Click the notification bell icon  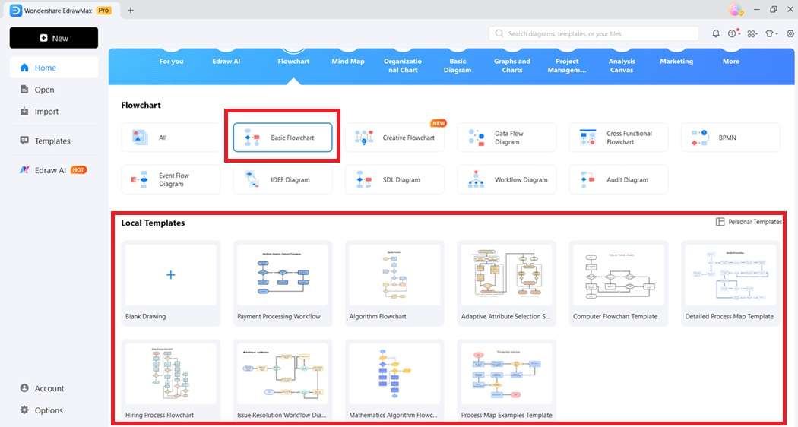click(x=716, y=33)
